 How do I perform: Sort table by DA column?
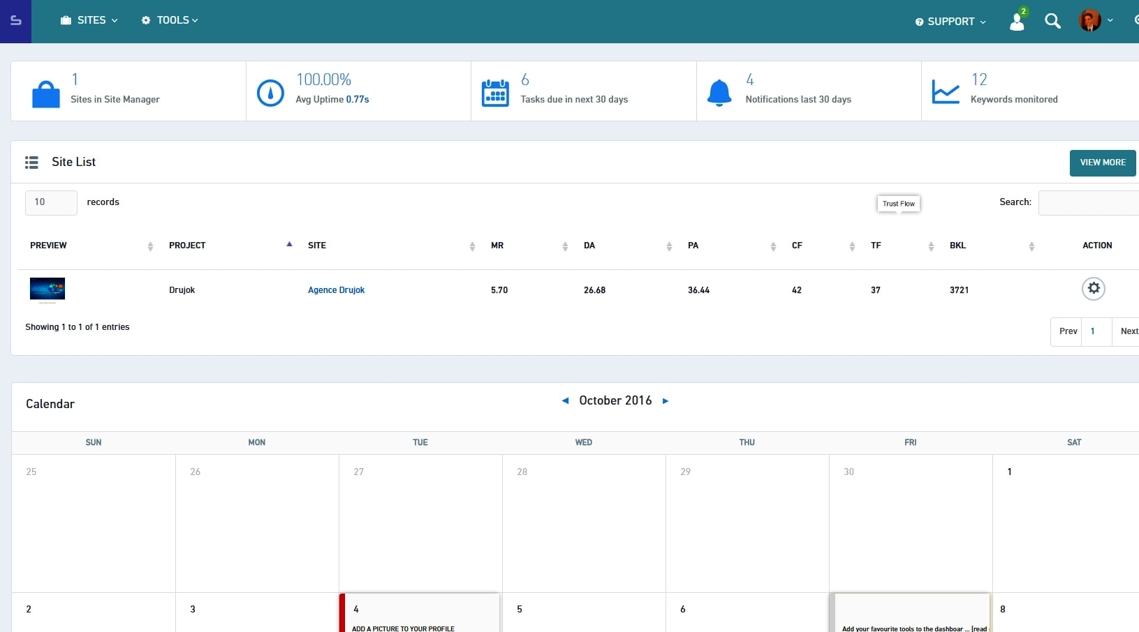628,246
